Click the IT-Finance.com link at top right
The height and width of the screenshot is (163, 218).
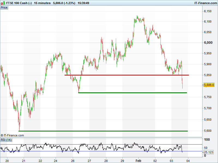(x=205, y=3)
